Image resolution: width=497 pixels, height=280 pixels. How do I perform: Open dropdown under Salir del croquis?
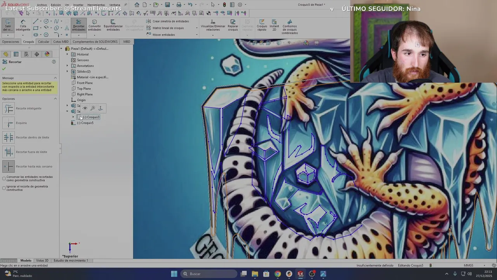pos(8,35)
